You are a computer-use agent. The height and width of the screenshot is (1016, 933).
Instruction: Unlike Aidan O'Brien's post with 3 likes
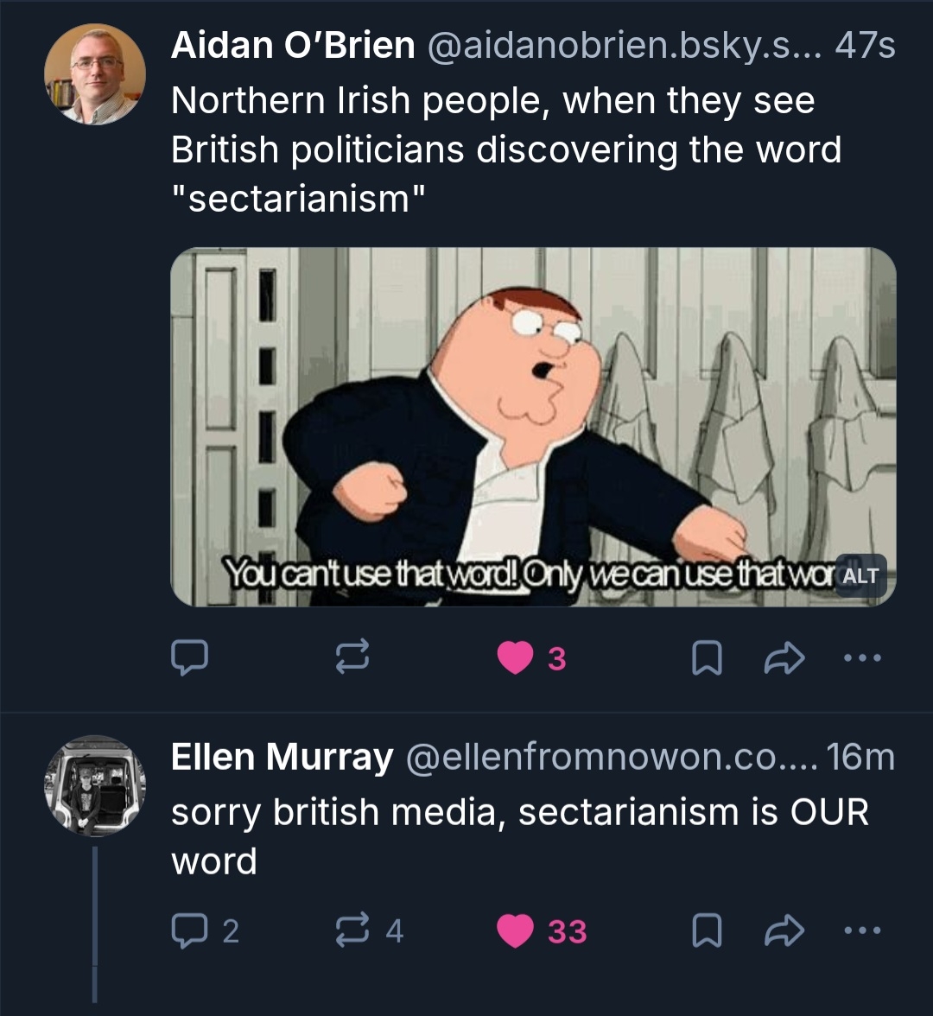[x=516, y=659]
